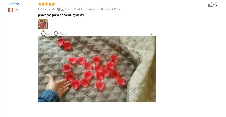
Task: Click the 物流 logistics label
Action: (60, 9)
